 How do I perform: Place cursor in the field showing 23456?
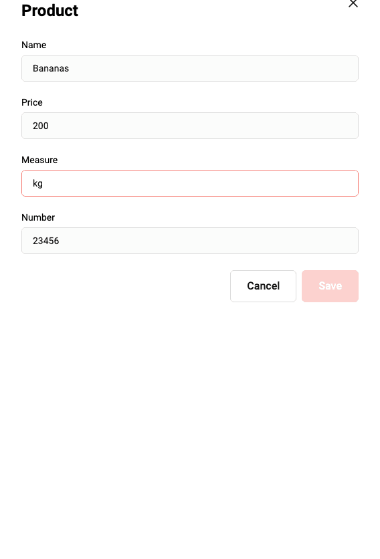[x=190, y=241]
